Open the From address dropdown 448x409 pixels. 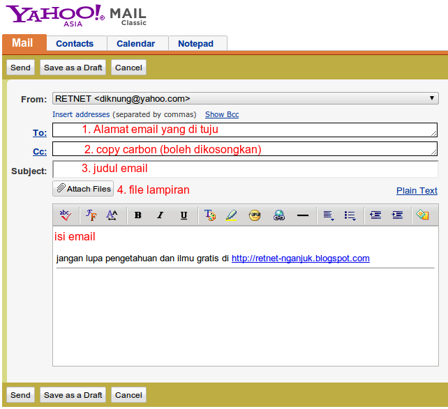click(x=246, y=98)
